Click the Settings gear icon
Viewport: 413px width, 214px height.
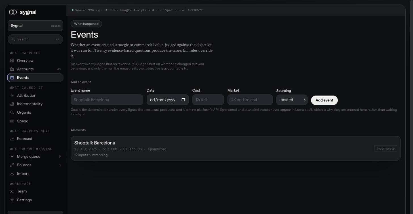[x=12, y=200]
